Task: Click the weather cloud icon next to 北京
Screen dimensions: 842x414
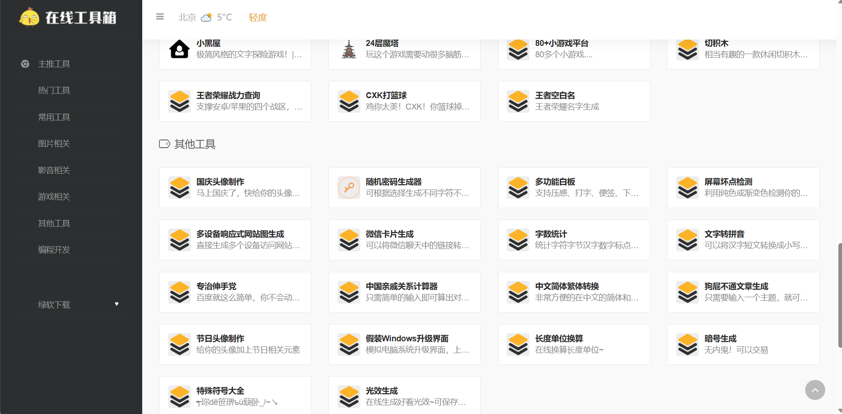Action: coord(206,17)
